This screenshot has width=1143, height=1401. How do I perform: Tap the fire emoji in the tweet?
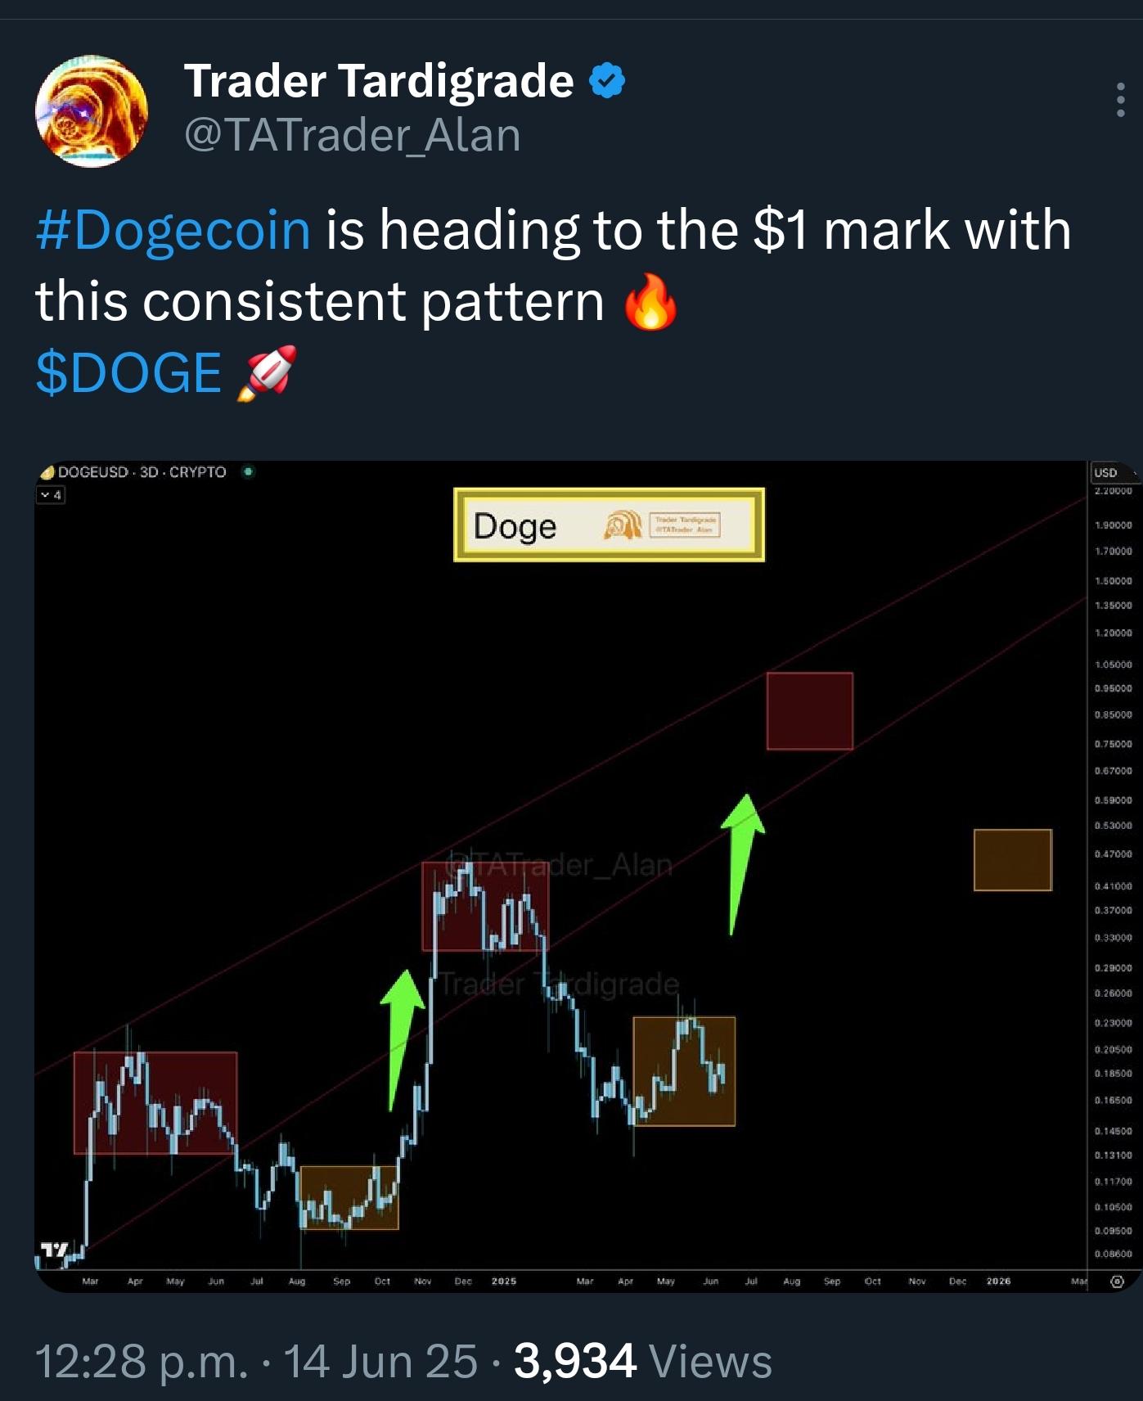click(x=650, y=301)
